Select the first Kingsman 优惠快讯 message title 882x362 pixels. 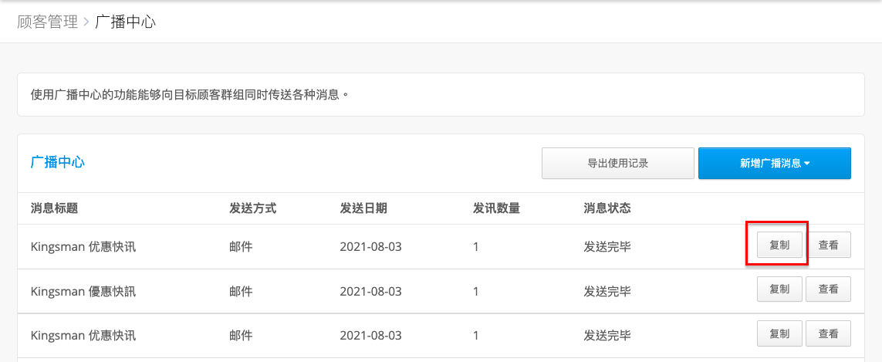click(x=83, y=246)
